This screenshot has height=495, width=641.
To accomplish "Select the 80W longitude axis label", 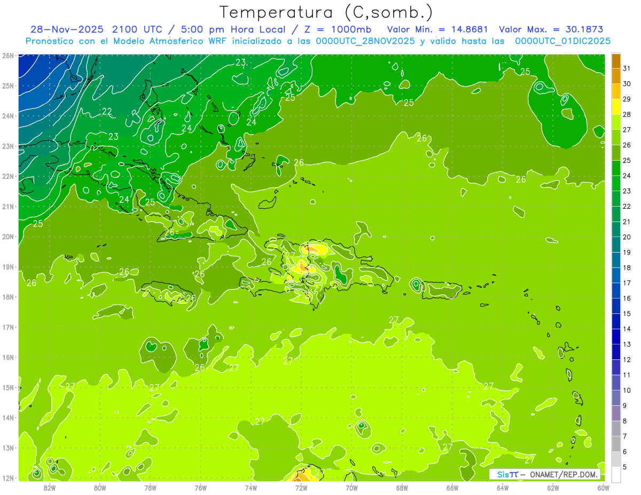I will click(x=99, y=487).
